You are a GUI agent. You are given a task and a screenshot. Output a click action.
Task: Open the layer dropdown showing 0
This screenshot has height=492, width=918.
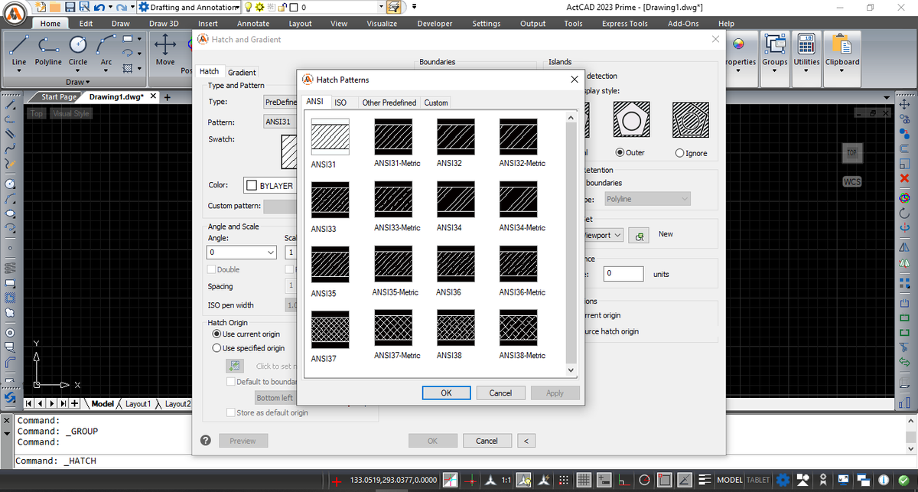pos(382,7)
